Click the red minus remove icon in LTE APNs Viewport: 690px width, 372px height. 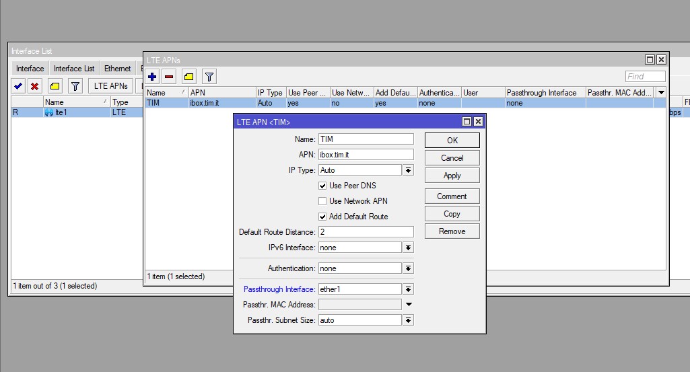click(169, 77)
